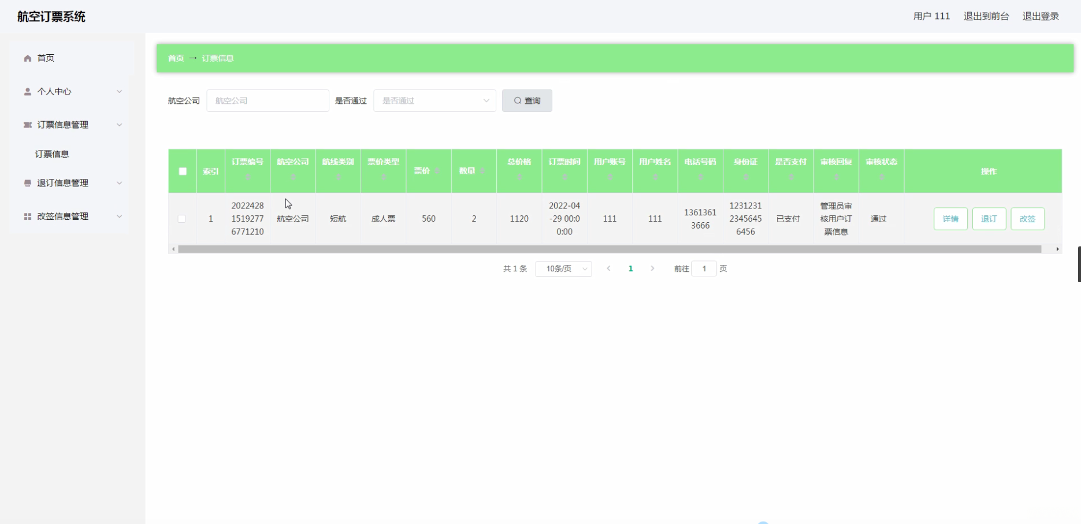Viewport: 1081px width, 524px height.
Task: Sort by 订票编号 column arrow
Action: pyautogui.click(x=248, y=177)
